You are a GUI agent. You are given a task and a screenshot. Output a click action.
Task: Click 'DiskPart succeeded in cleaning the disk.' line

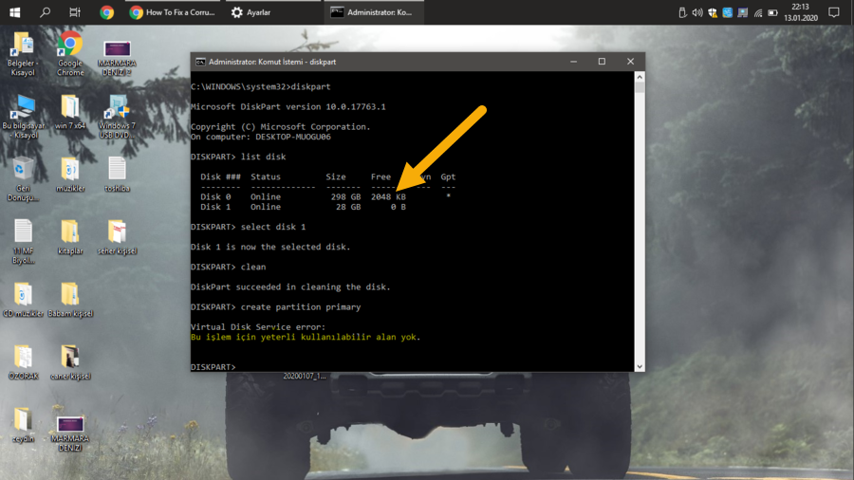(x=291, y=286)
